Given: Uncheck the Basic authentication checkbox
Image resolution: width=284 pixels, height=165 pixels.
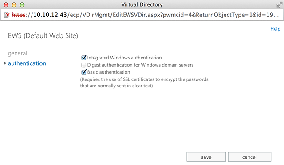Looking at the screenshot, I should 84,72.
